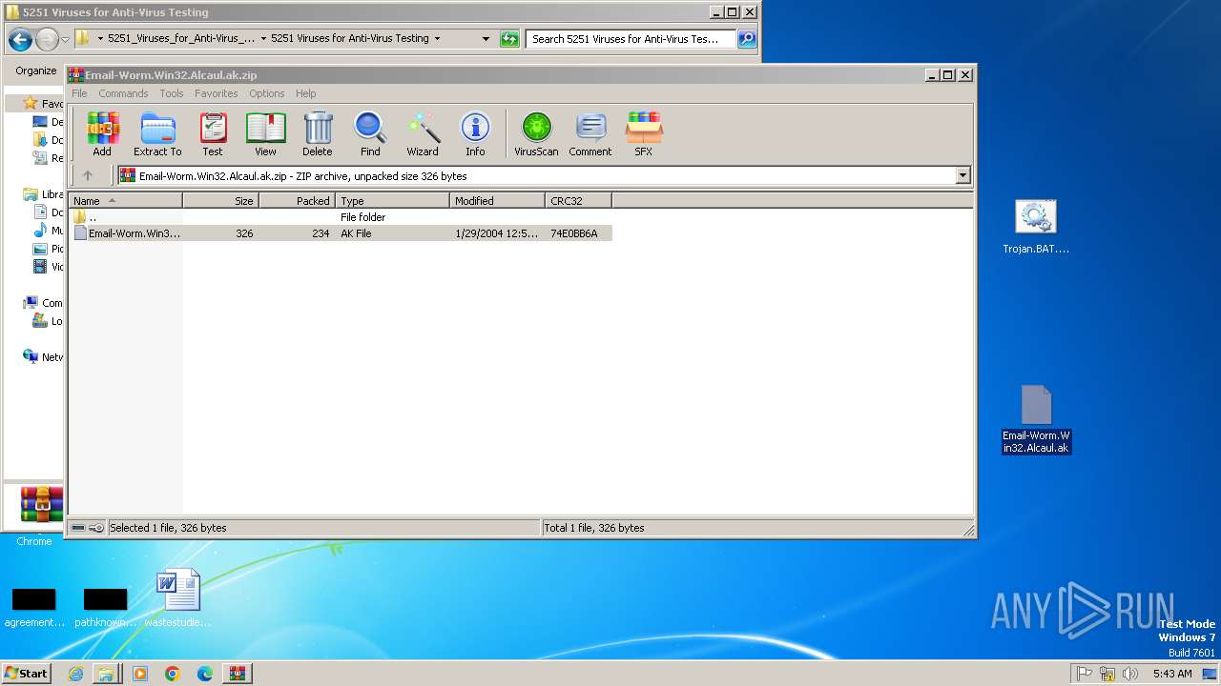Open the File menu in WinRAR
The width and height of the screenshot is (1221, 686).
[79, 93]
